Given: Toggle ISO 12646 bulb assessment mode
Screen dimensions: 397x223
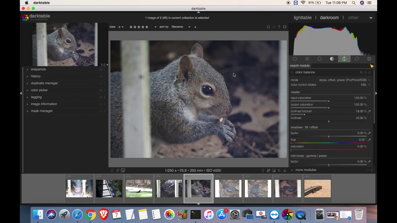Looking at the screenshot, I should pyautogui.click(x=263, y=170).
